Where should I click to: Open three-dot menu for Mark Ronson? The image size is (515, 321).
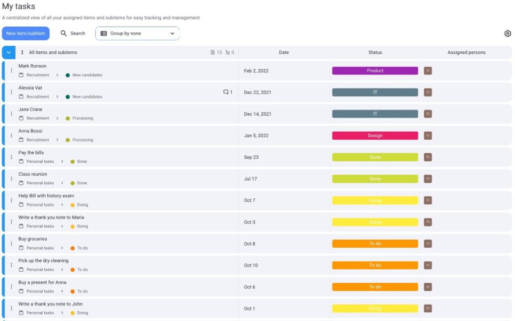tap(12, 71)
